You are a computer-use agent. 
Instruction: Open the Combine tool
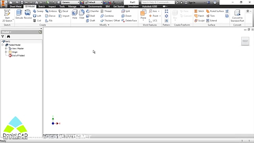(107, 16)
